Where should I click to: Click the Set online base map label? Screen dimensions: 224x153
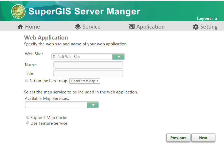(48, 81)
